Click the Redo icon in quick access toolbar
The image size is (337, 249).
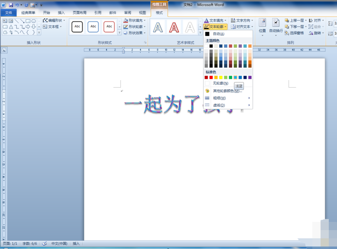coord(26,5)
